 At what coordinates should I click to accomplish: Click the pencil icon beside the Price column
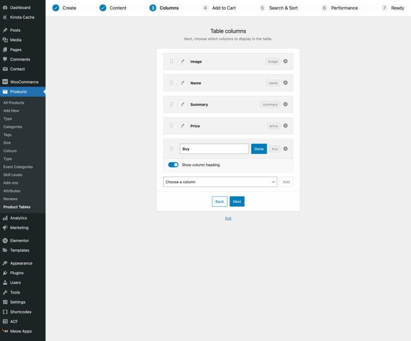183,125
